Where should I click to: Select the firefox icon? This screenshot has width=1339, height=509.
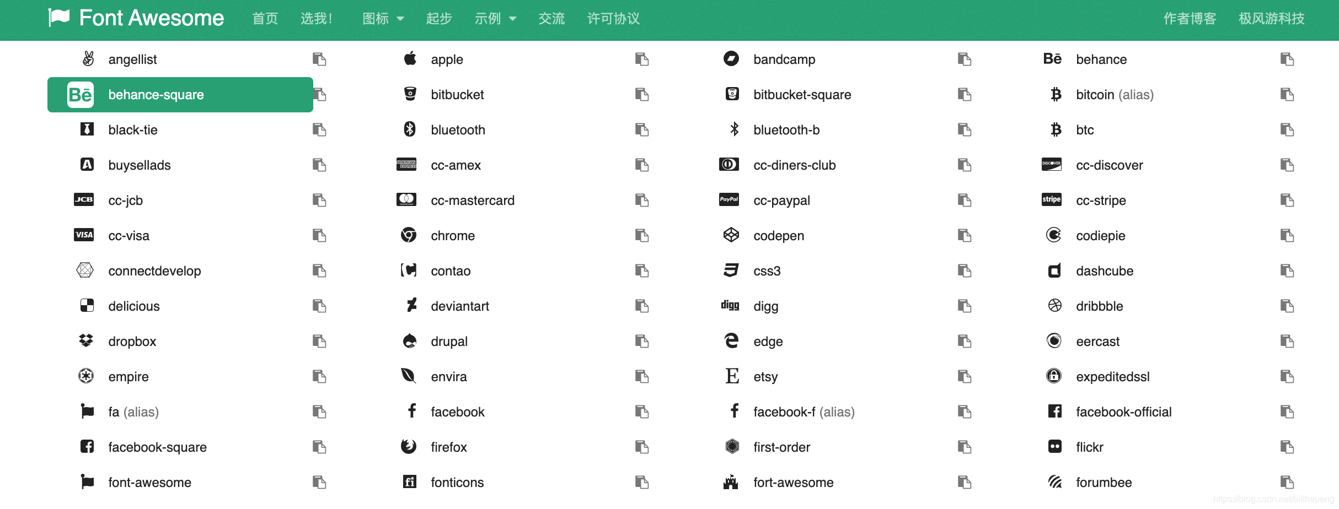408,447
